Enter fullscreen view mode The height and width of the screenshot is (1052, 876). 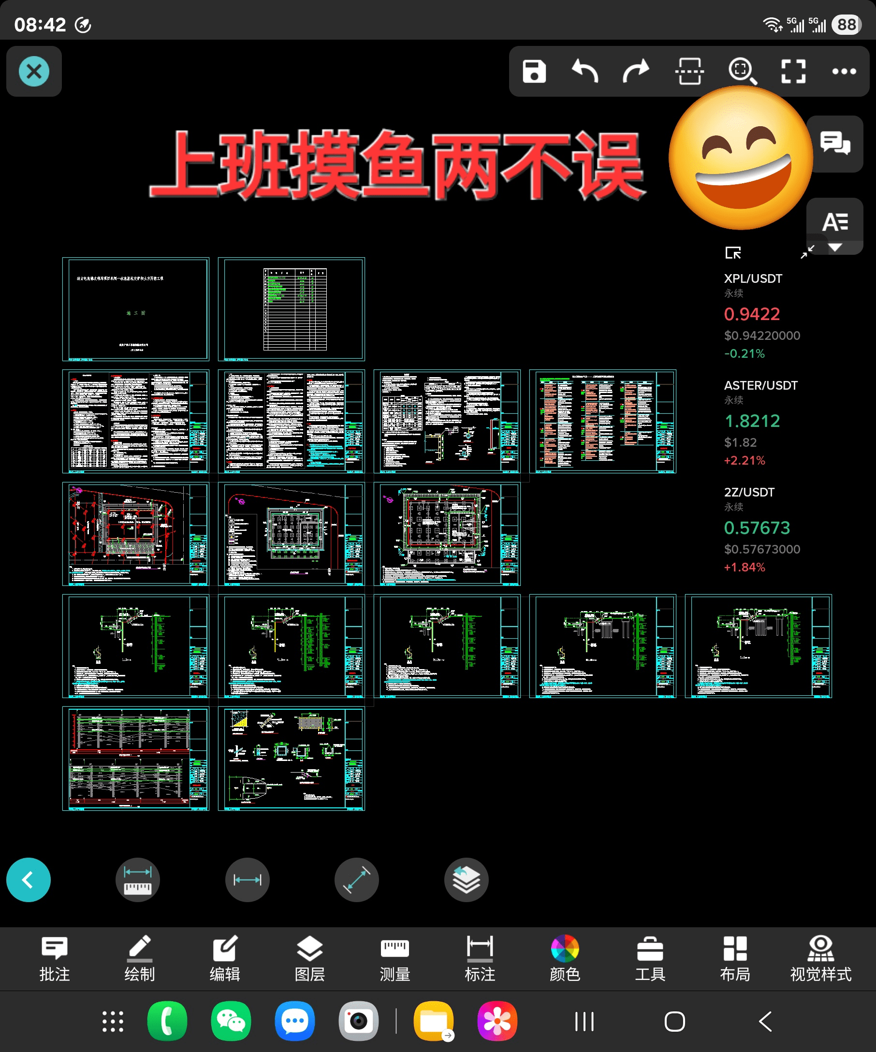coord(793,71)
